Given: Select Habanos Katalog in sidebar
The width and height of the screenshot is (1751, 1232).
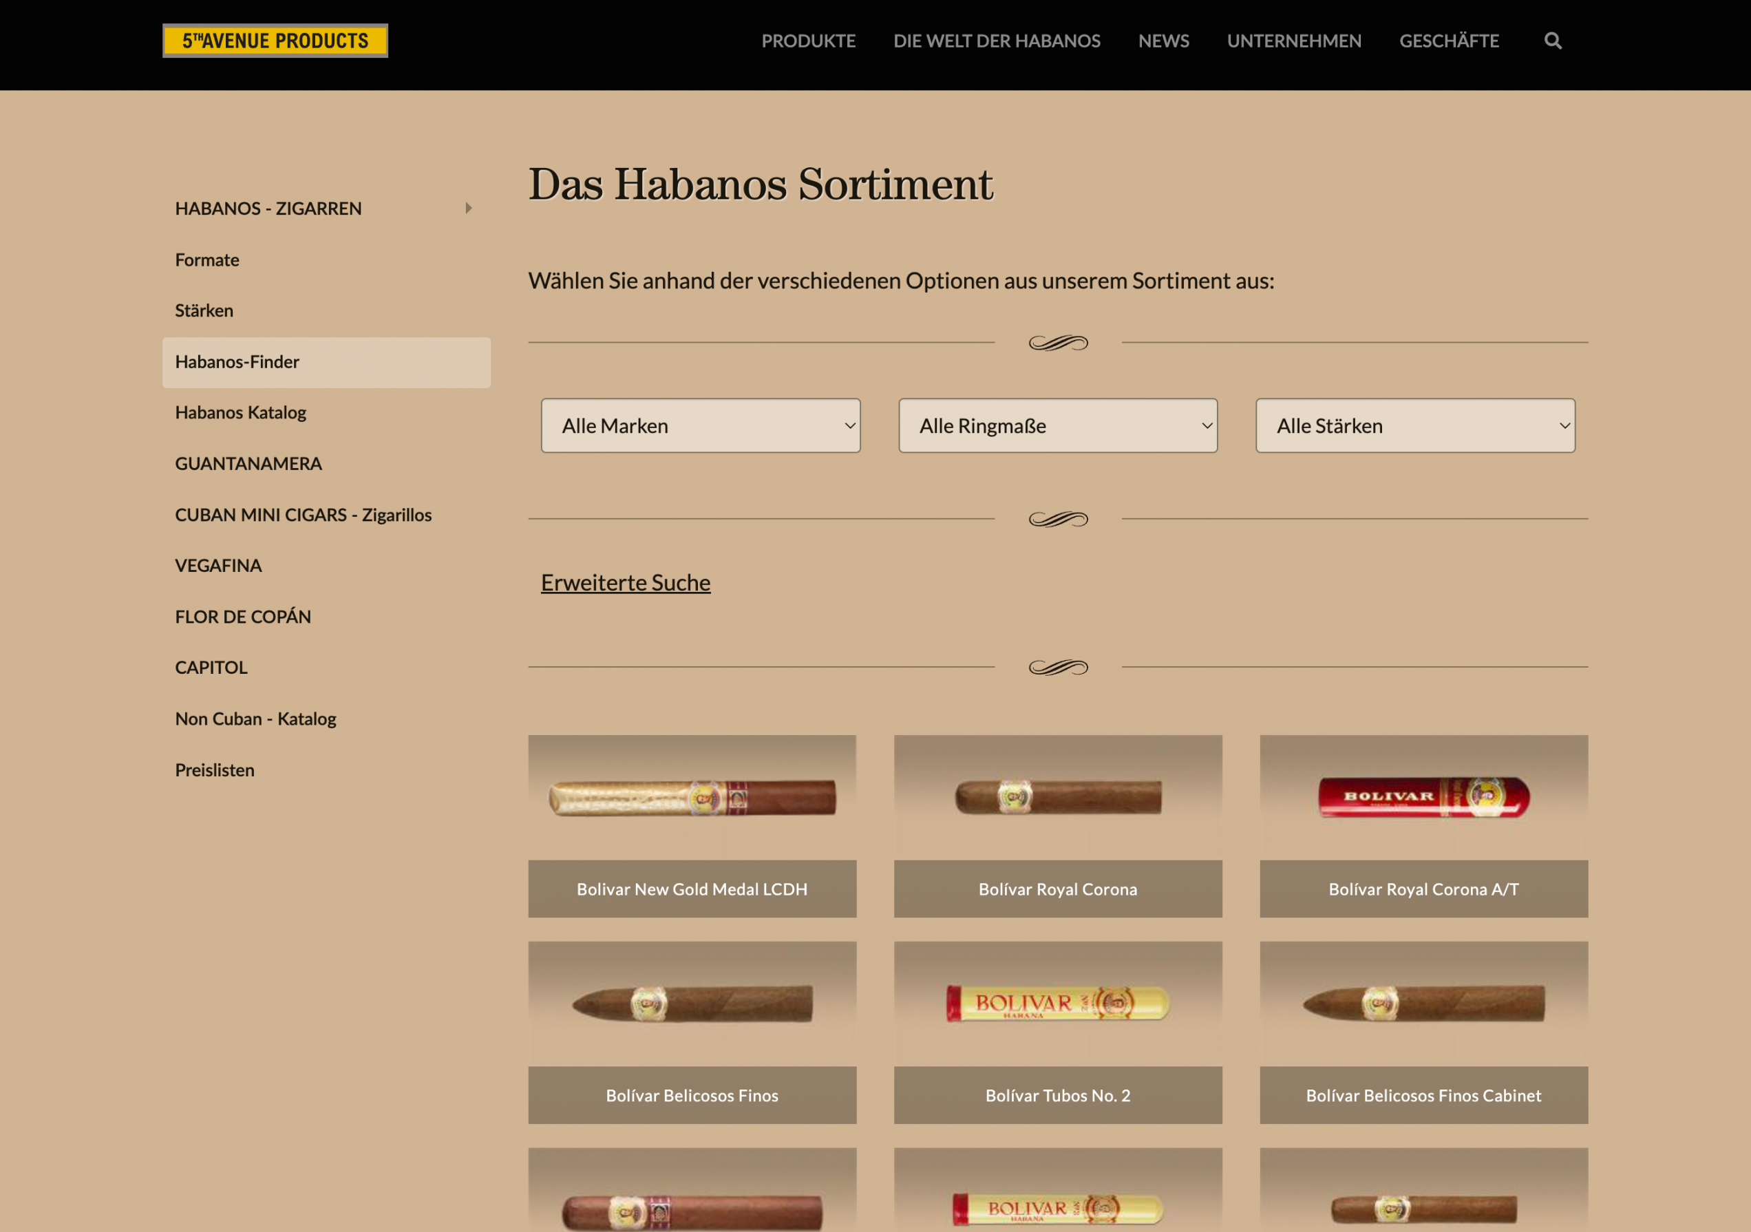Looking at the screenshot, I should [x=240, y=412].
